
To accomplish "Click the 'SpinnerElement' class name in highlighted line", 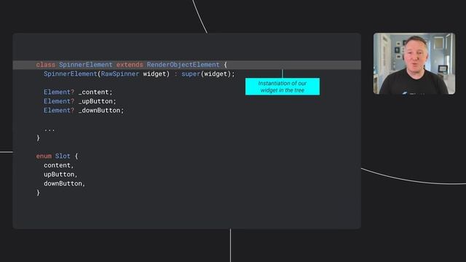I will [86, 65].
